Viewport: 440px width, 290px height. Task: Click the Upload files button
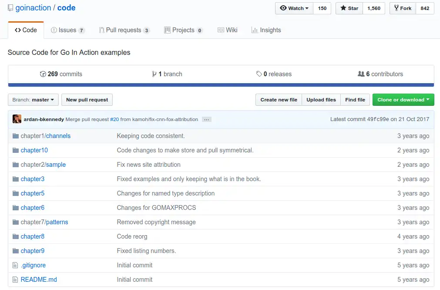(321, 100)
